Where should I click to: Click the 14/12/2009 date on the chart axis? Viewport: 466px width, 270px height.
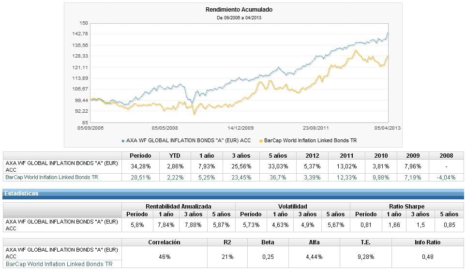[x=241, y=128]
